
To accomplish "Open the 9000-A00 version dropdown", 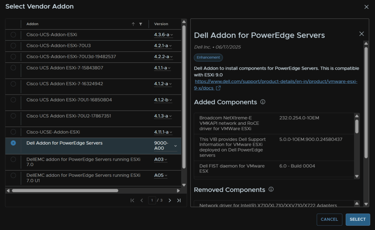I will click(166, 146).
